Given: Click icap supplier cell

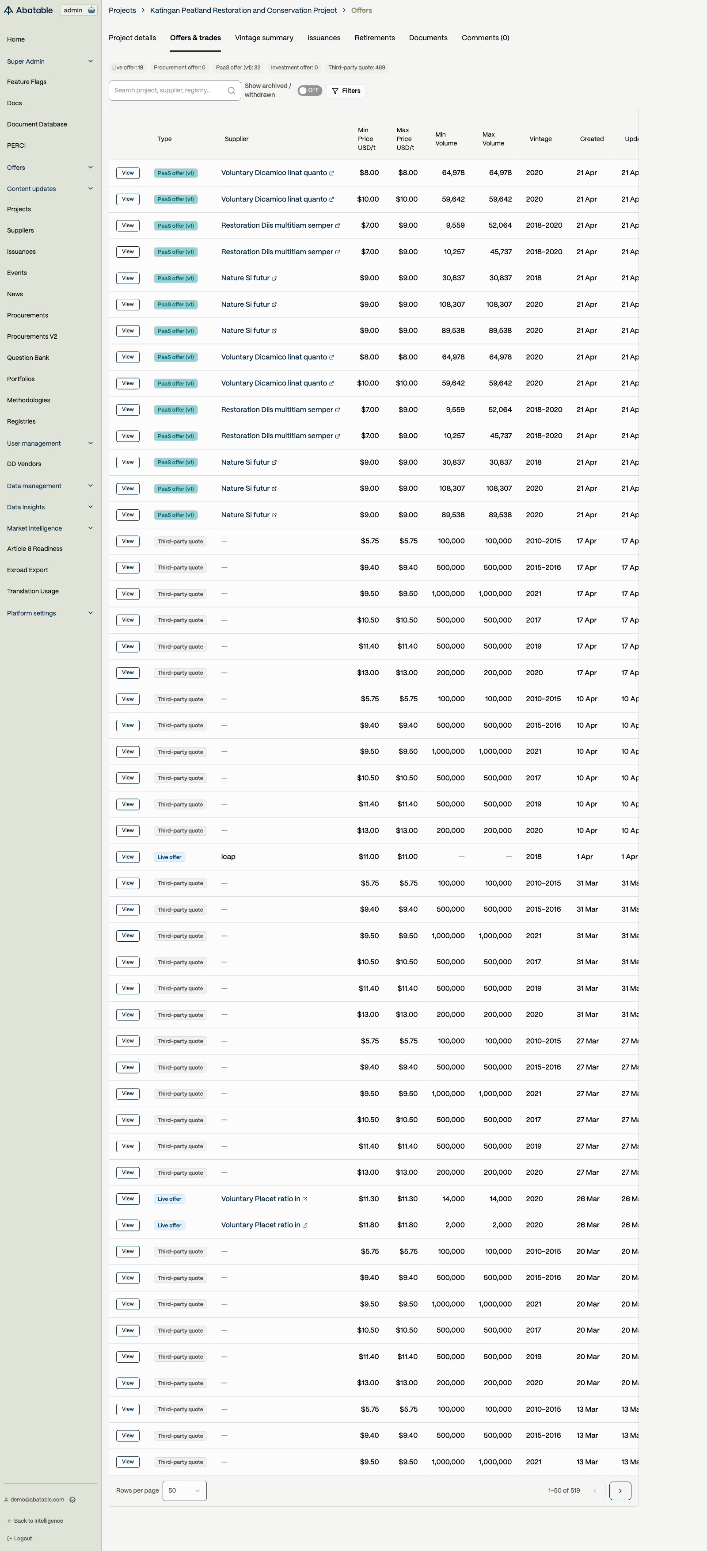Looking at the screenshot, I should click(x=228, y=857).
